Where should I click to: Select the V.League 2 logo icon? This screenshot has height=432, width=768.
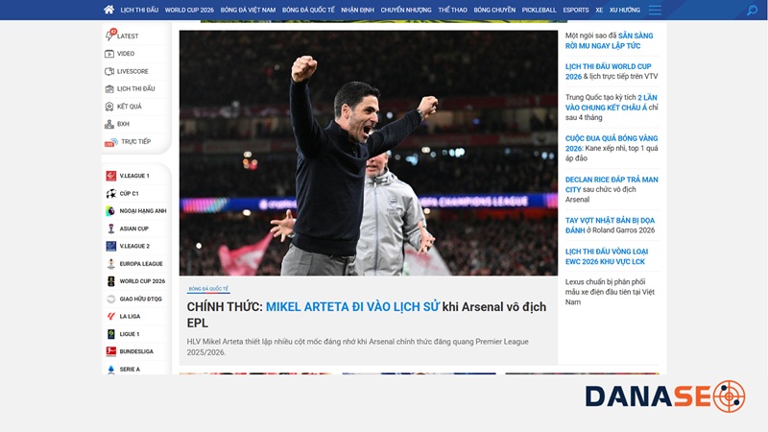111,246
